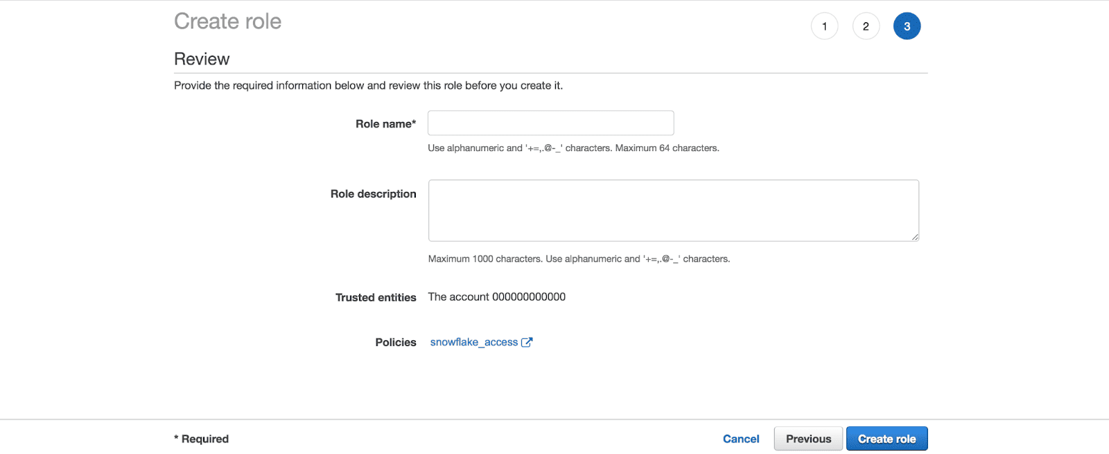Click Cancel at the bottom bar
The width and height of the screenshot is (1109, 454).
click(x=740, y=438)
